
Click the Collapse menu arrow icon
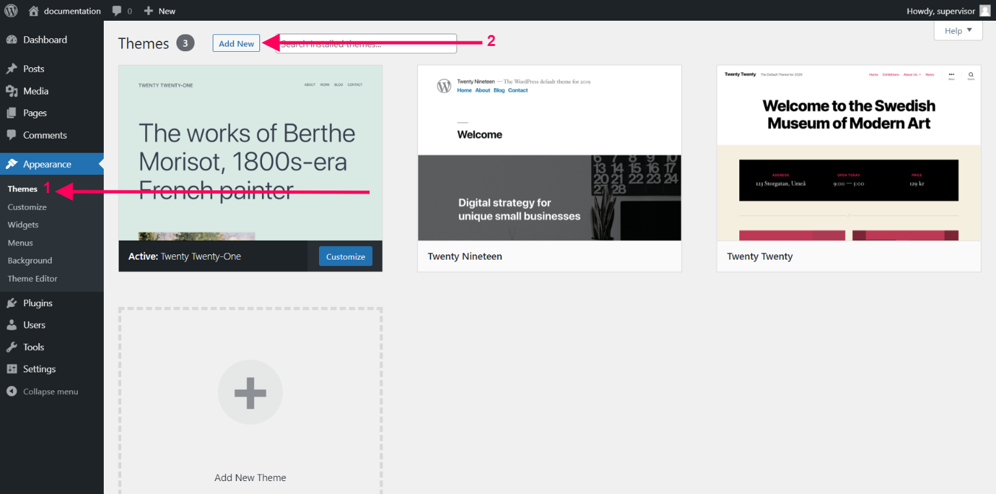12,392
